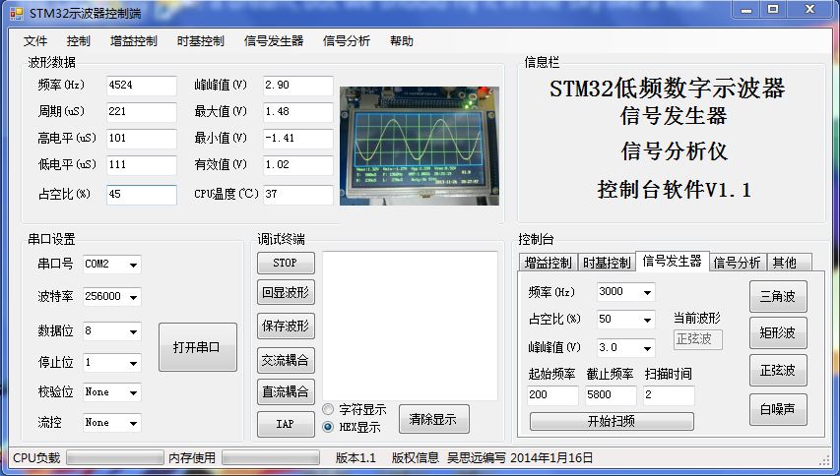Image resolution: width=840 pixels, height=476 pixels.
Task: Click the oscilloscope photo thumbnail
Action: (x=420, y=146)
